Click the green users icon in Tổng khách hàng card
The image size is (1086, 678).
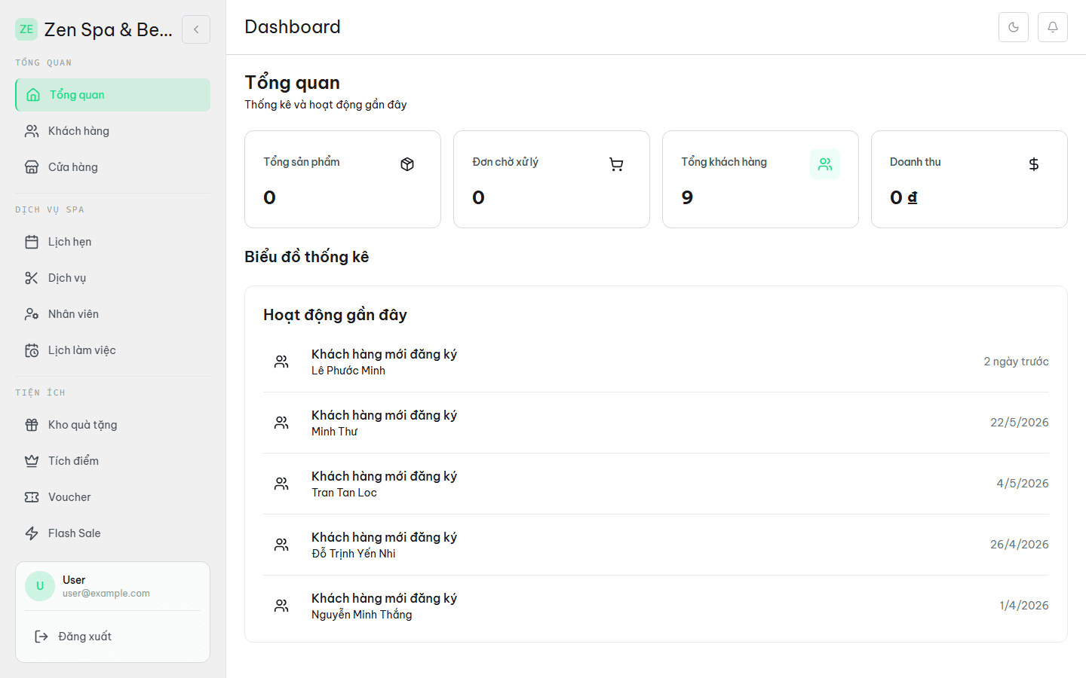tap(825, 164)
